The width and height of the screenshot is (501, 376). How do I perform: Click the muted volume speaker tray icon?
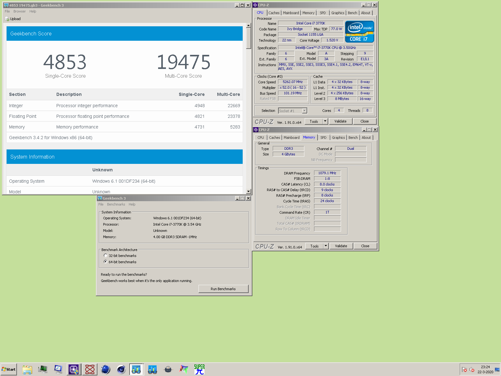[x=472, y=370]
